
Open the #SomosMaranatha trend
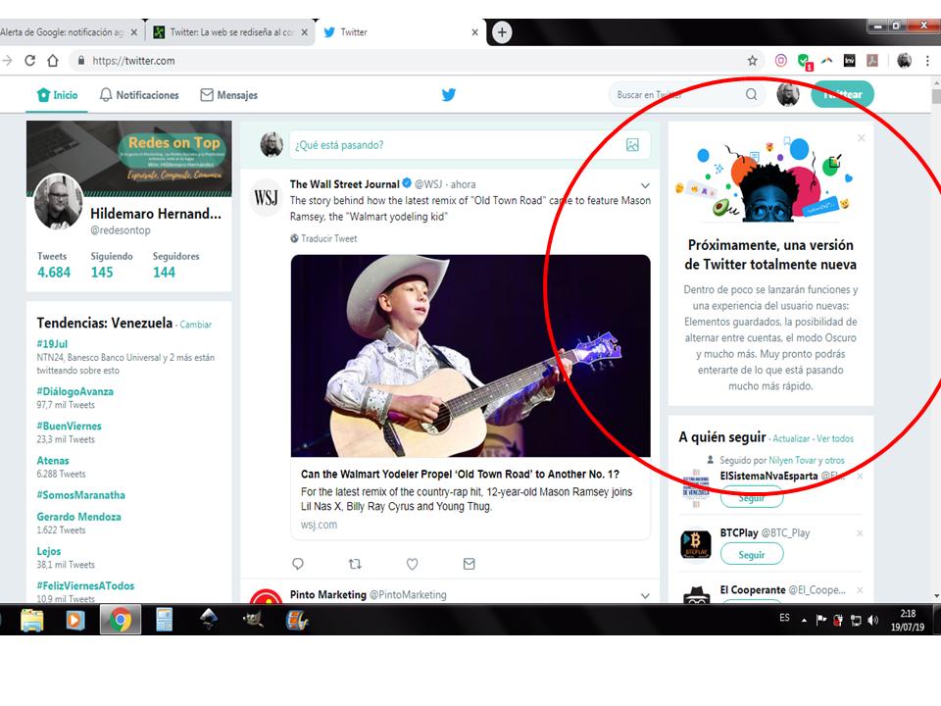[81, 494]
